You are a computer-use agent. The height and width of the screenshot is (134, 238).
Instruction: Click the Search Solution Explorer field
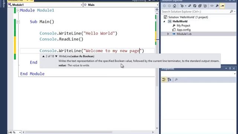point(195,12)
